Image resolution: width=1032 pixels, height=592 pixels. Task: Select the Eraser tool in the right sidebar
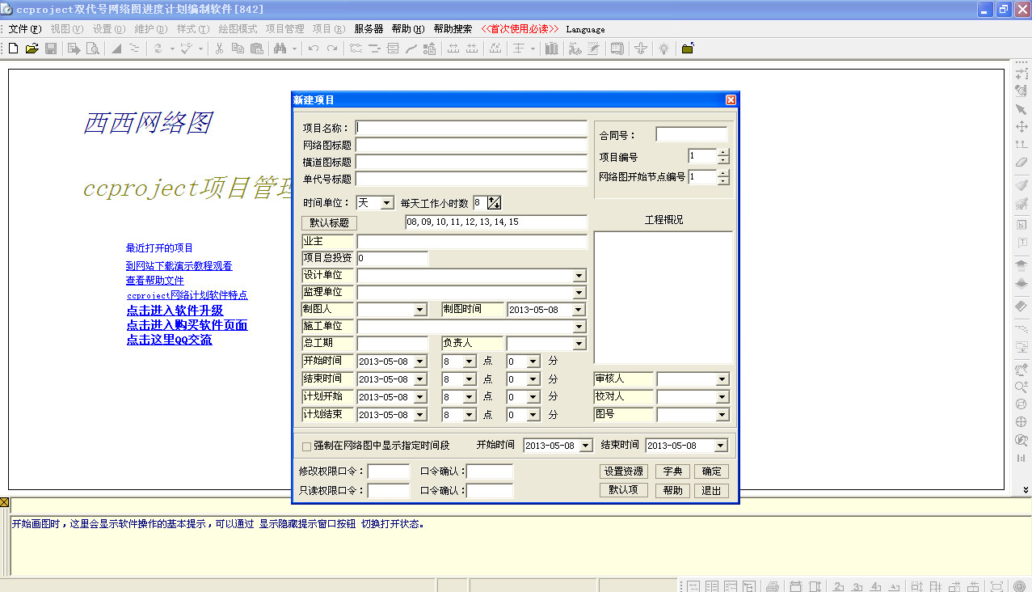pyautogui.click(x=1021, y=160)
